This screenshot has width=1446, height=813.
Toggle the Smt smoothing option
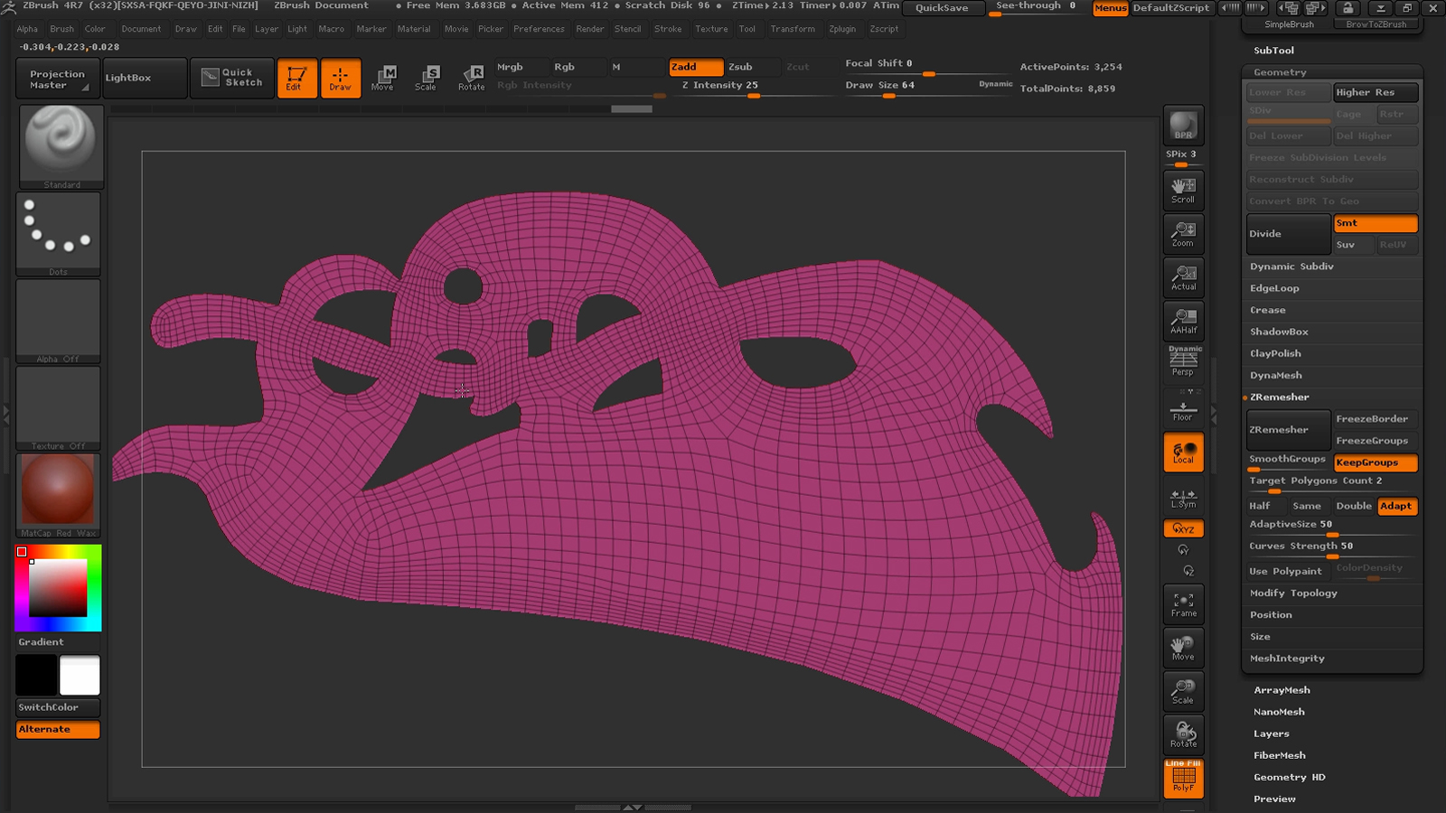1375,223
